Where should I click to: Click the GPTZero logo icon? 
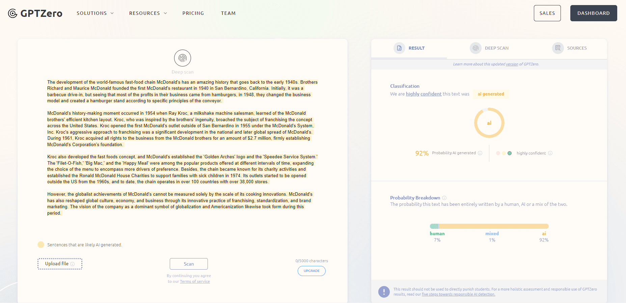click(12, 13)
